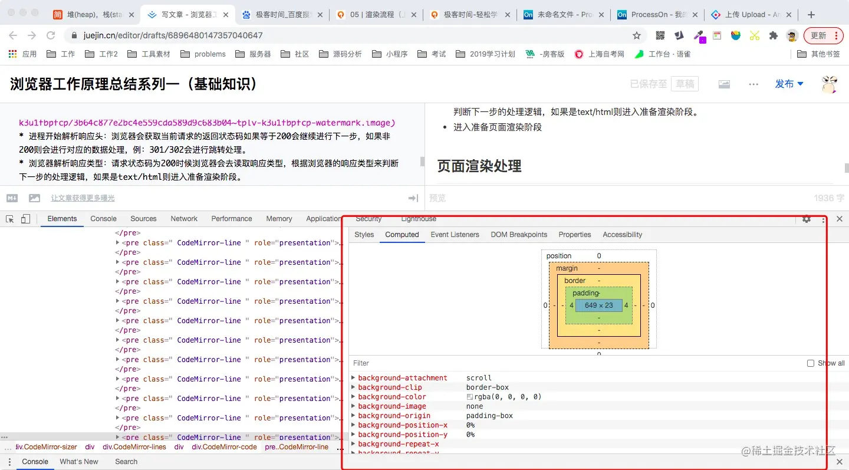
Task: Open a new browser tab
Action: [x=811, y=15]
